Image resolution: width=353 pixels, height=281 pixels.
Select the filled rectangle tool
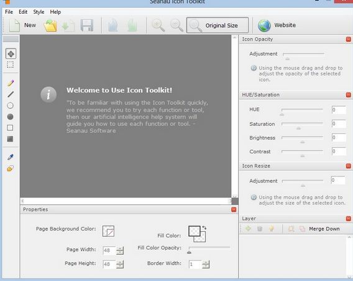tap(10, 139)
